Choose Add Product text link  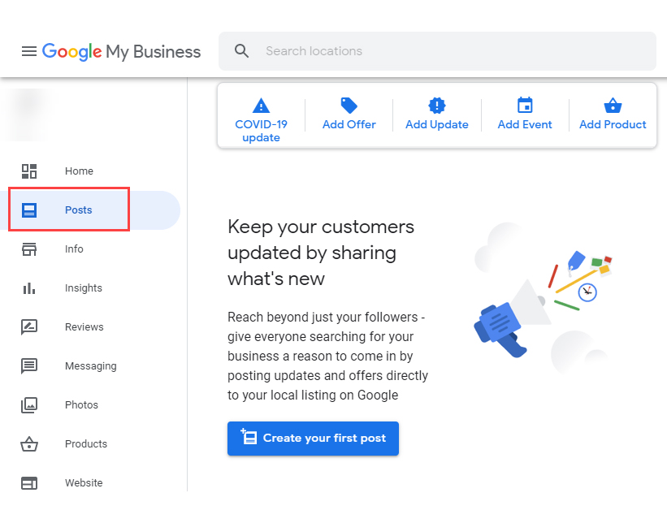[x=613, y=124]
